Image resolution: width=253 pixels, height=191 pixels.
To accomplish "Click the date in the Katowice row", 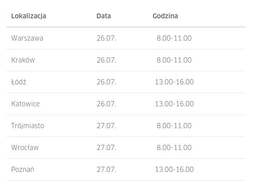I will tap(106, 104).
